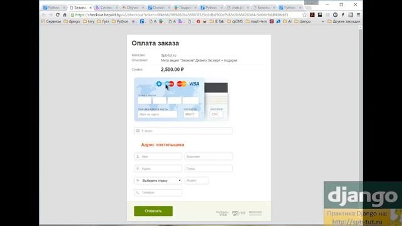Click the scrollbar up arrow
This screenshot has height=226, width=402.
point(360,27)
